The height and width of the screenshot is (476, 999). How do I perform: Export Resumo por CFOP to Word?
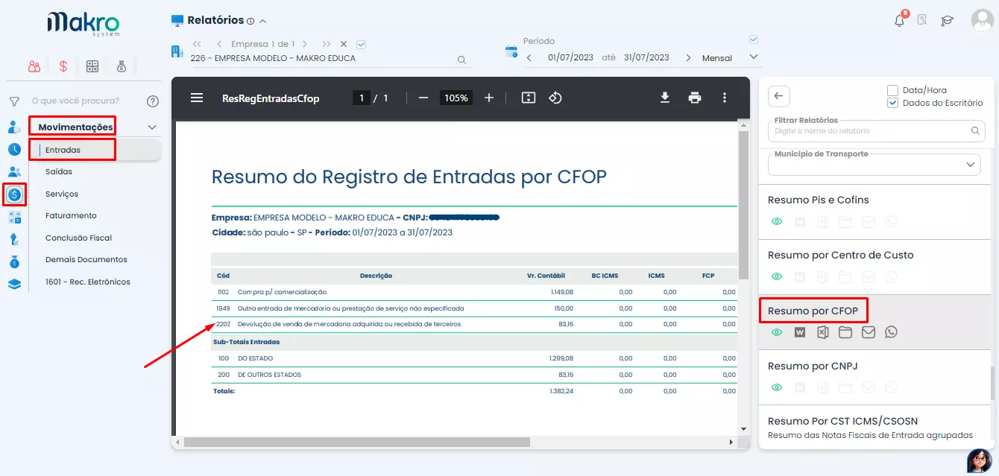click(x=800, y=332)
